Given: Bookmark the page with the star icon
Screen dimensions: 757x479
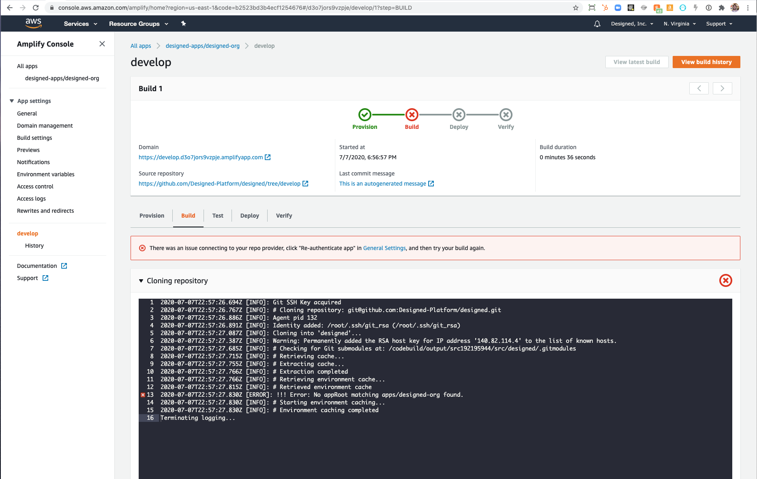Looking at the screenshot, I should click(x=575, y=7).
